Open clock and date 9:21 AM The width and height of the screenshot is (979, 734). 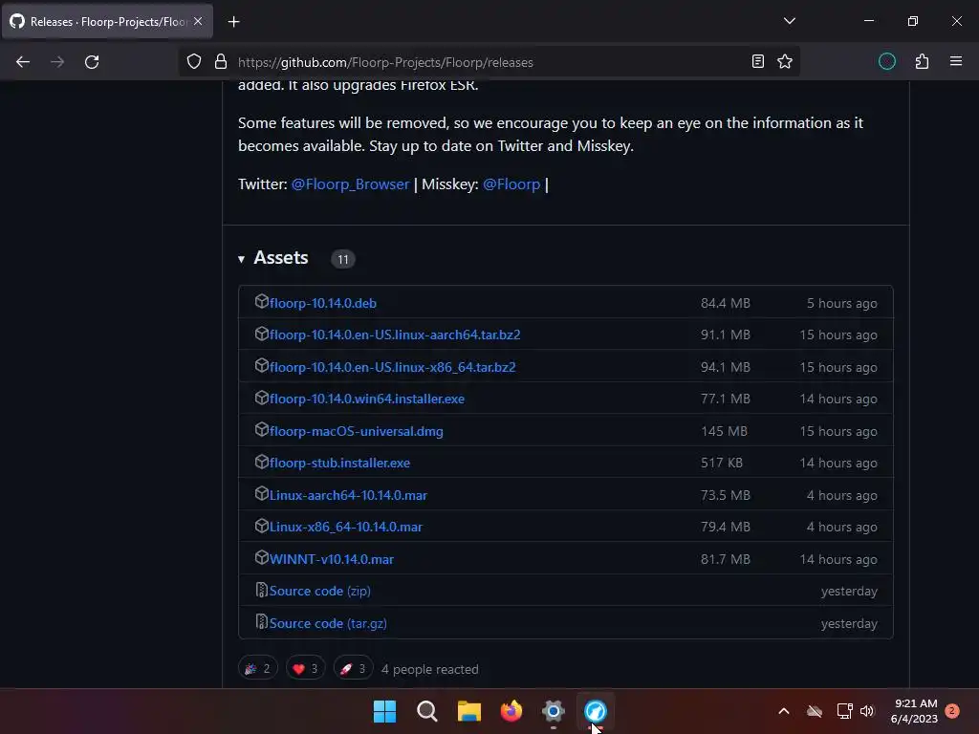pyautogui.click(x=914, y=711)
